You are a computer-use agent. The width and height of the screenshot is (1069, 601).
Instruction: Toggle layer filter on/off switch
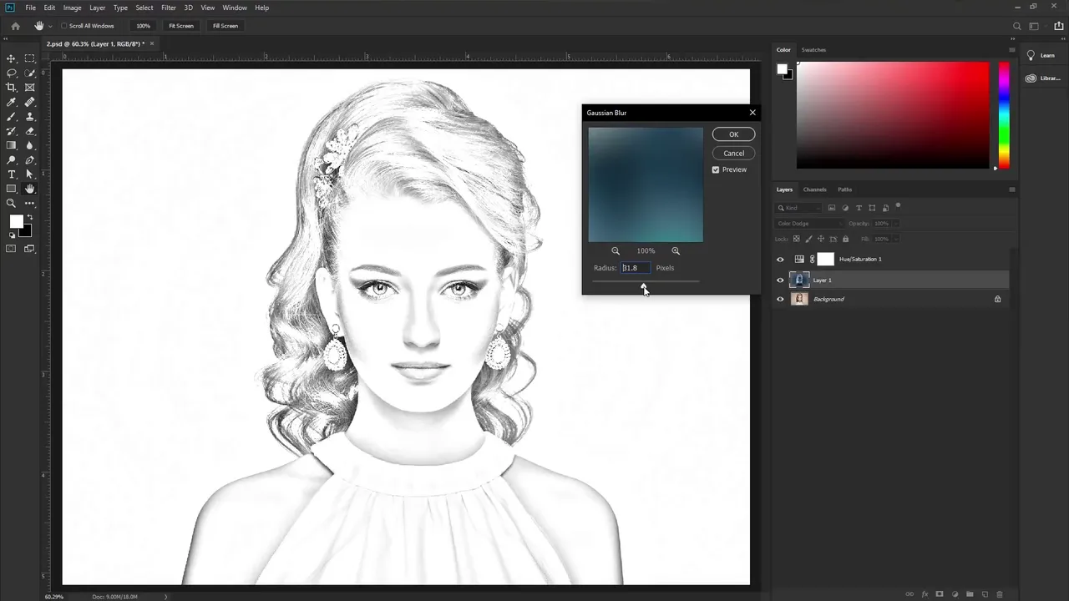click(898, 205)
